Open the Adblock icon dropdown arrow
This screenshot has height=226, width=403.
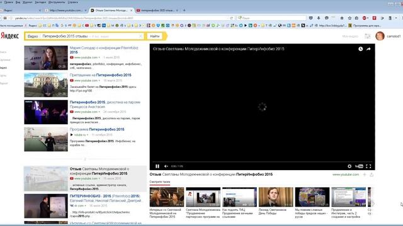(x=368, y=18)
